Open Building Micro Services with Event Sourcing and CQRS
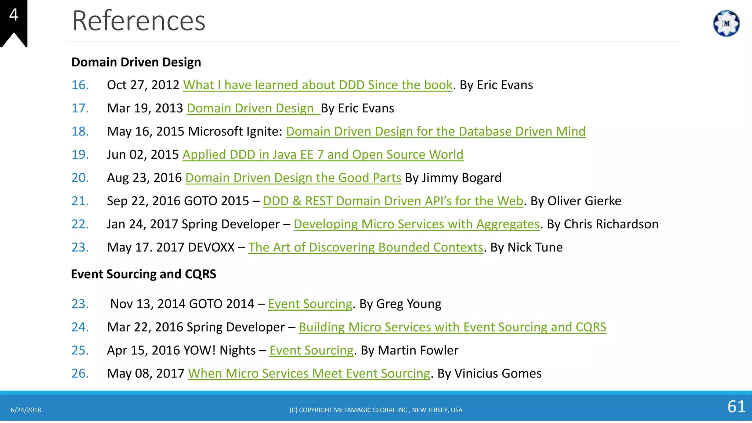This screenshot has width=752, height=423. [x=452, y=327]
